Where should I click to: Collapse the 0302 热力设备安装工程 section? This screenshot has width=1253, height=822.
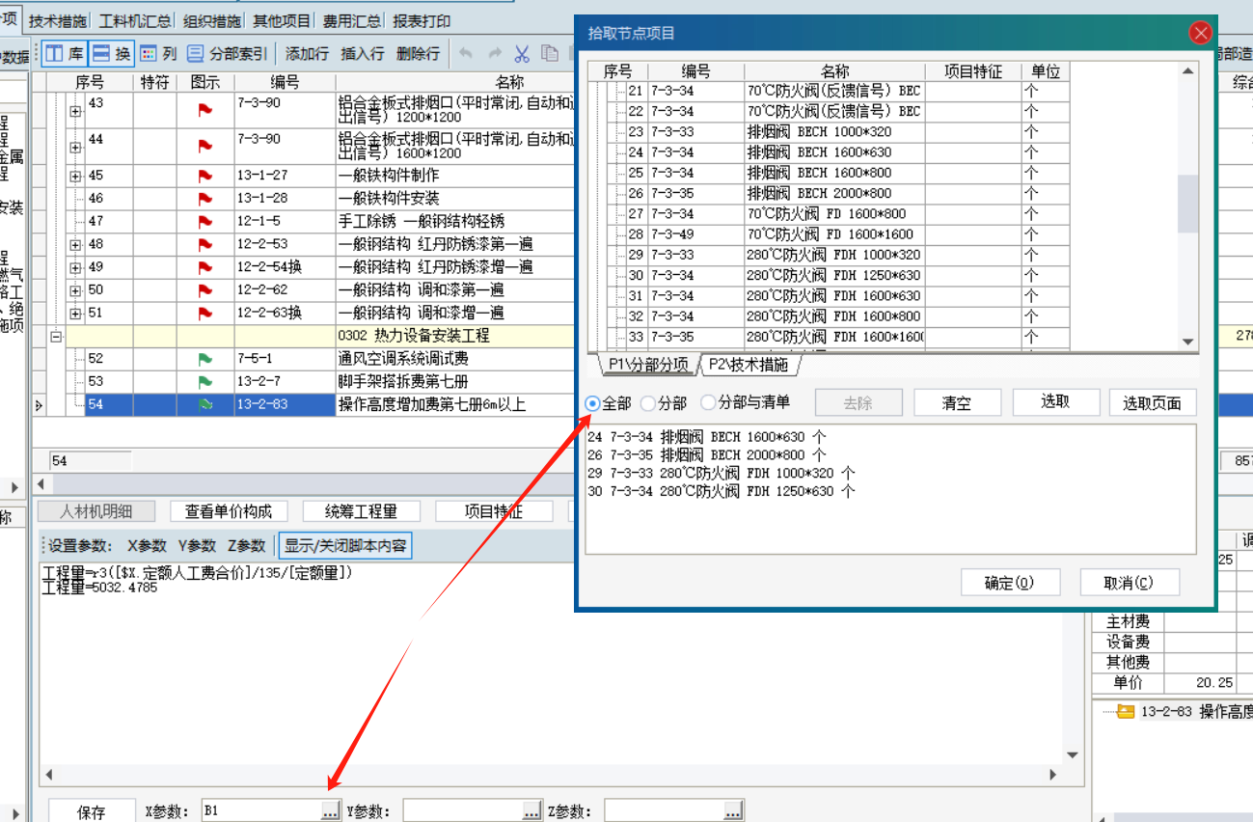pyautogui.click(x=56, y=337)
